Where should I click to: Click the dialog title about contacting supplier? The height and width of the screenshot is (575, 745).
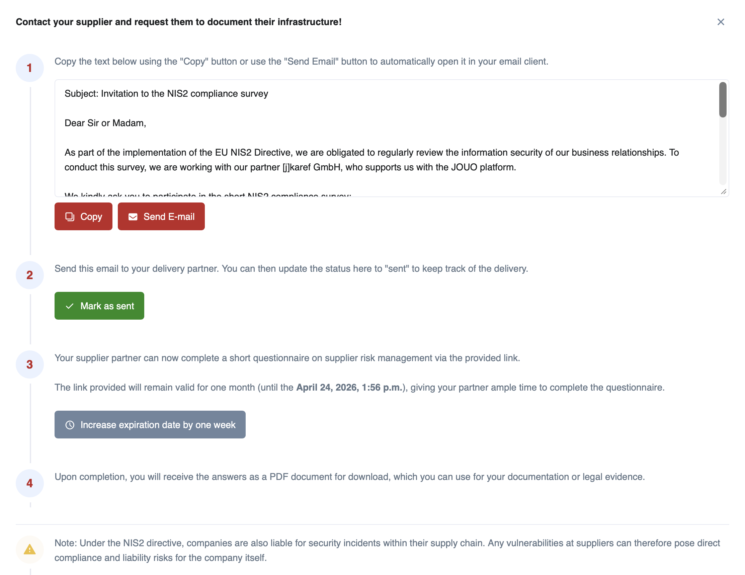point(178,22)
